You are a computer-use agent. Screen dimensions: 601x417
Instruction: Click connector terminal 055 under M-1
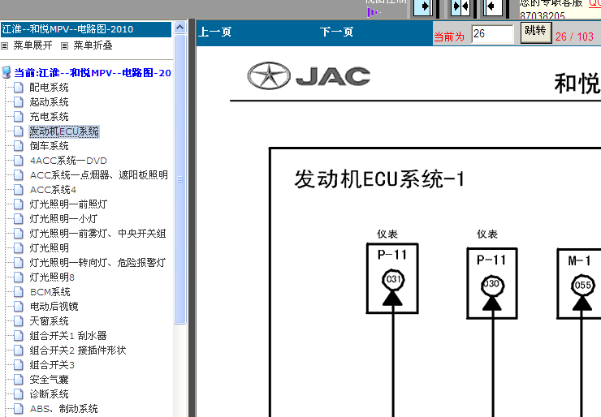pos(582,286)
